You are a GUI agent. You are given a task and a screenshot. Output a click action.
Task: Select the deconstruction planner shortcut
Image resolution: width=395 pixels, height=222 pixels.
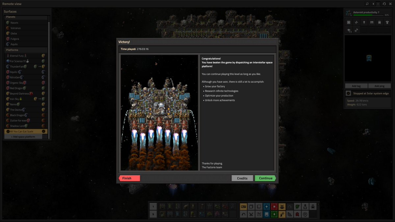275,206
